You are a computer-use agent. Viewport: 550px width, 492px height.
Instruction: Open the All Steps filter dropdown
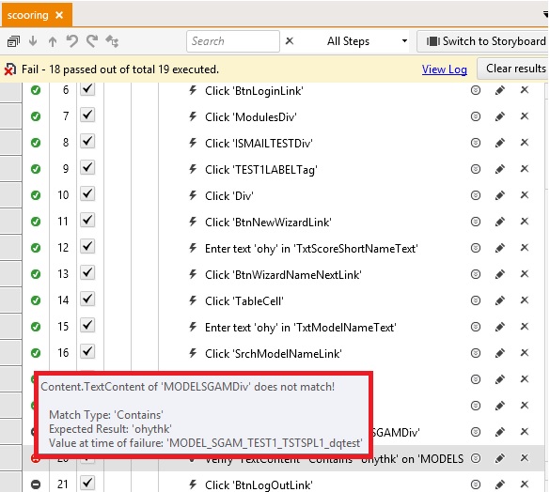[368, 41]
